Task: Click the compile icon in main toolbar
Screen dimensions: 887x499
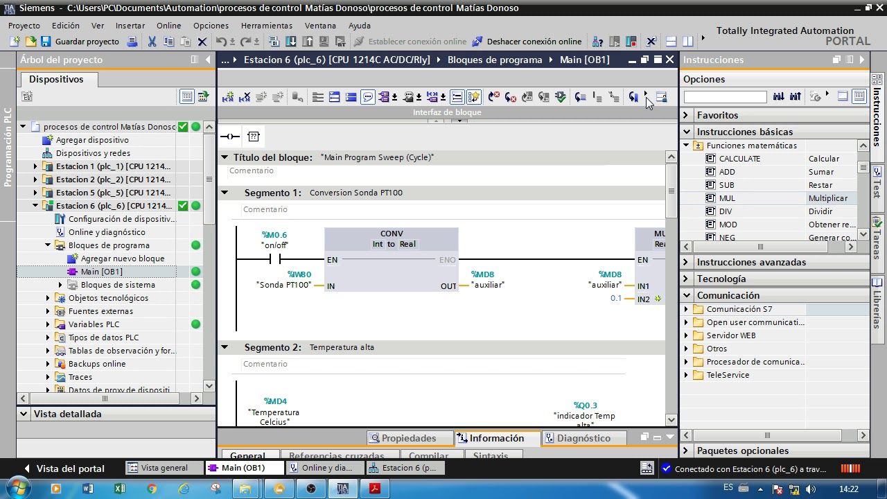Action: pyautogui.click(x=274, y=42)
